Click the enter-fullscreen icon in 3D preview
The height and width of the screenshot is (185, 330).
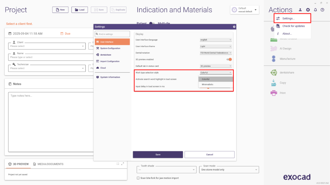click(x=118, y=164)
